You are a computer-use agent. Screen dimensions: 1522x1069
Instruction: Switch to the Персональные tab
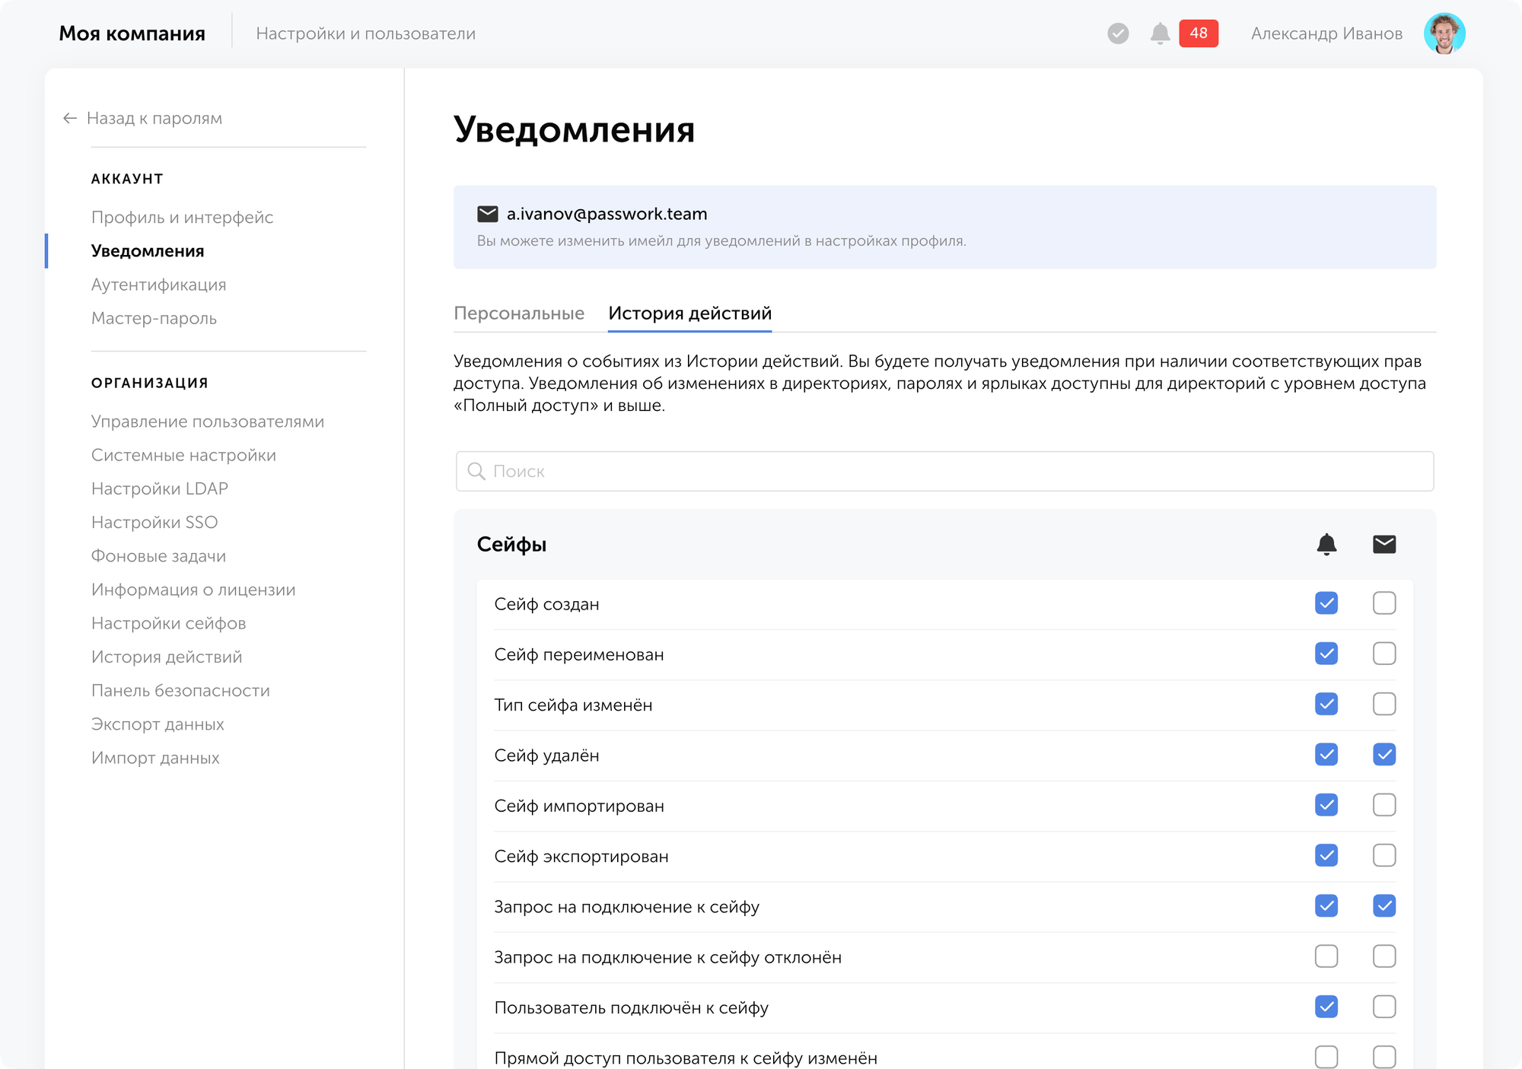click(x=519, y=313)
